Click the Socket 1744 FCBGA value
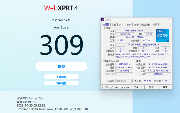The width and height of the screenshot is (180, 113). point(134,37)
